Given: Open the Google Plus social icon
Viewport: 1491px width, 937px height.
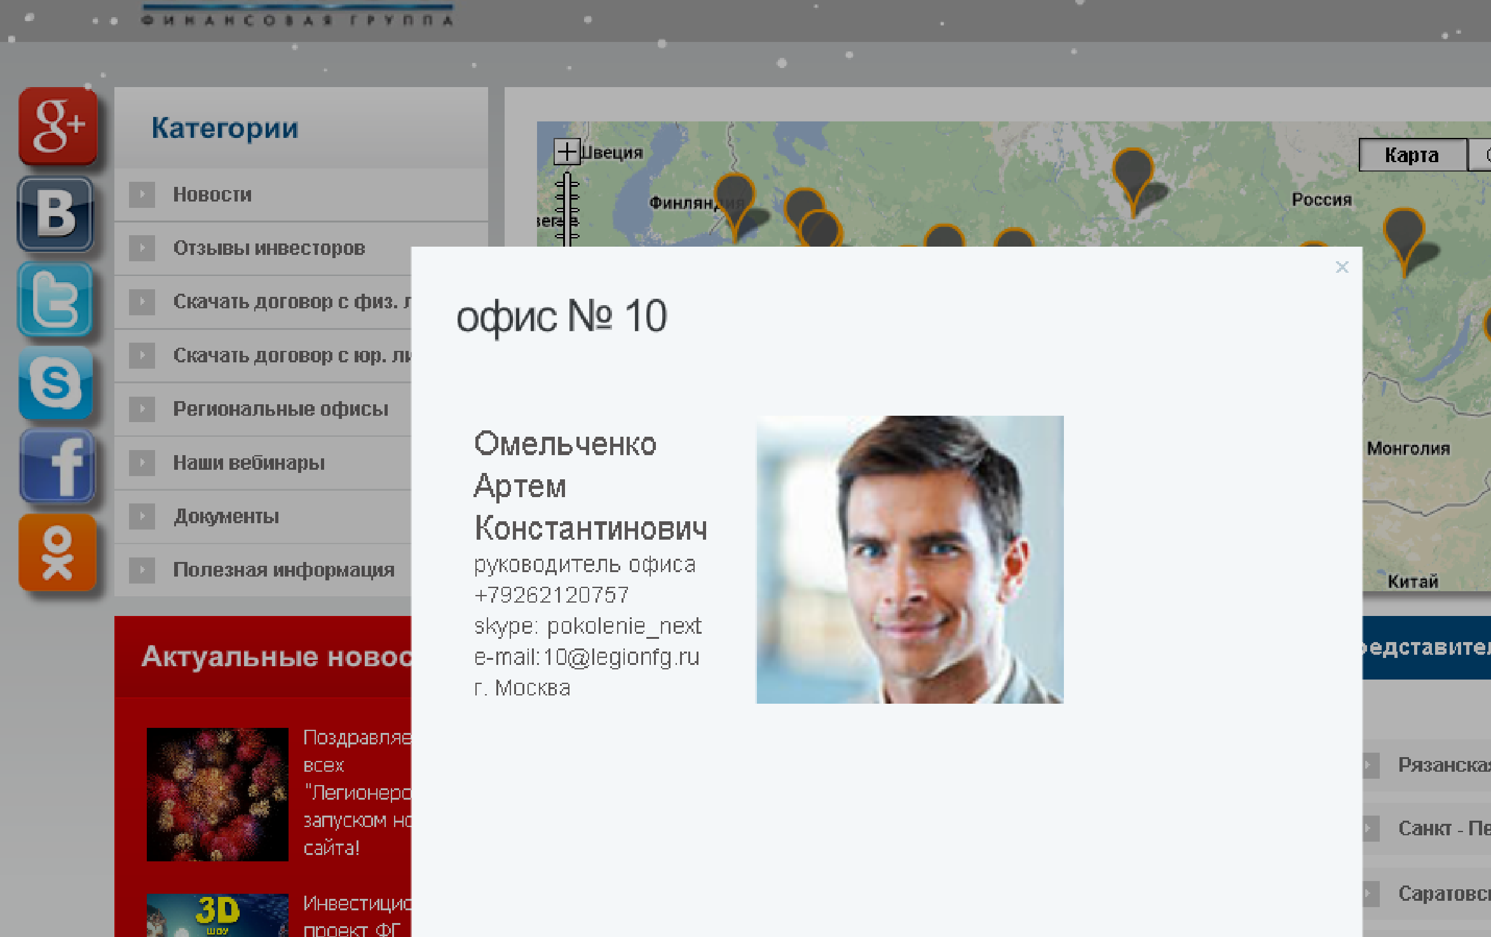Looking at the screenshot, I should (x=58, y=126).
